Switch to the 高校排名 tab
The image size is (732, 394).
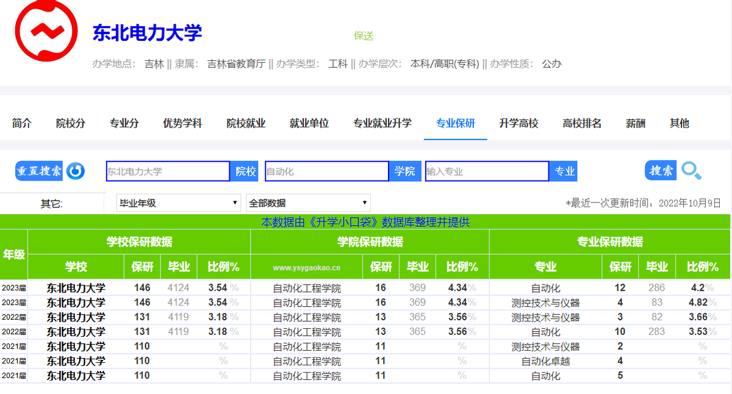[583, 123]
